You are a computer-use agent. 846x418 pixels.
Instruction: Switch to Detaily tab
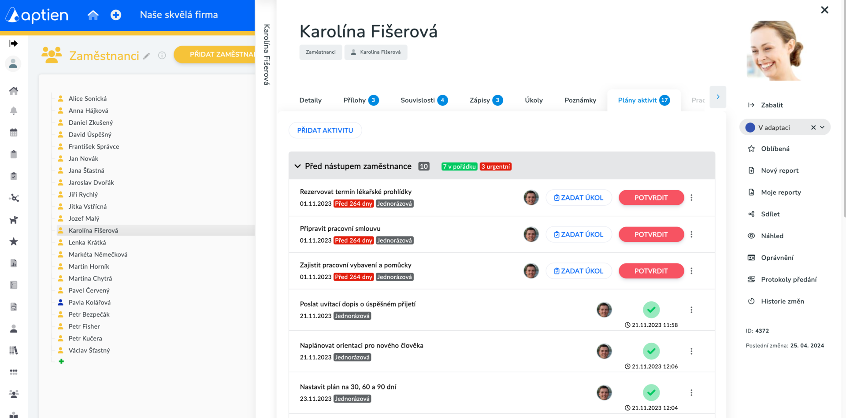pyautogui.click(x=310, y=100)
